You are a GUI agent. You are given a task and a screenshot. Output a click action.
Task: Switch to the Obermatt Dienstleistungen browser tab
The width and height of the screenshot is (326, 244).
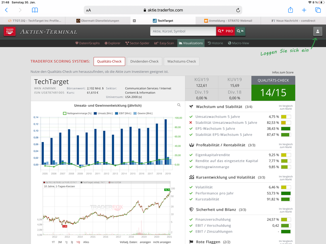(98, 21)
